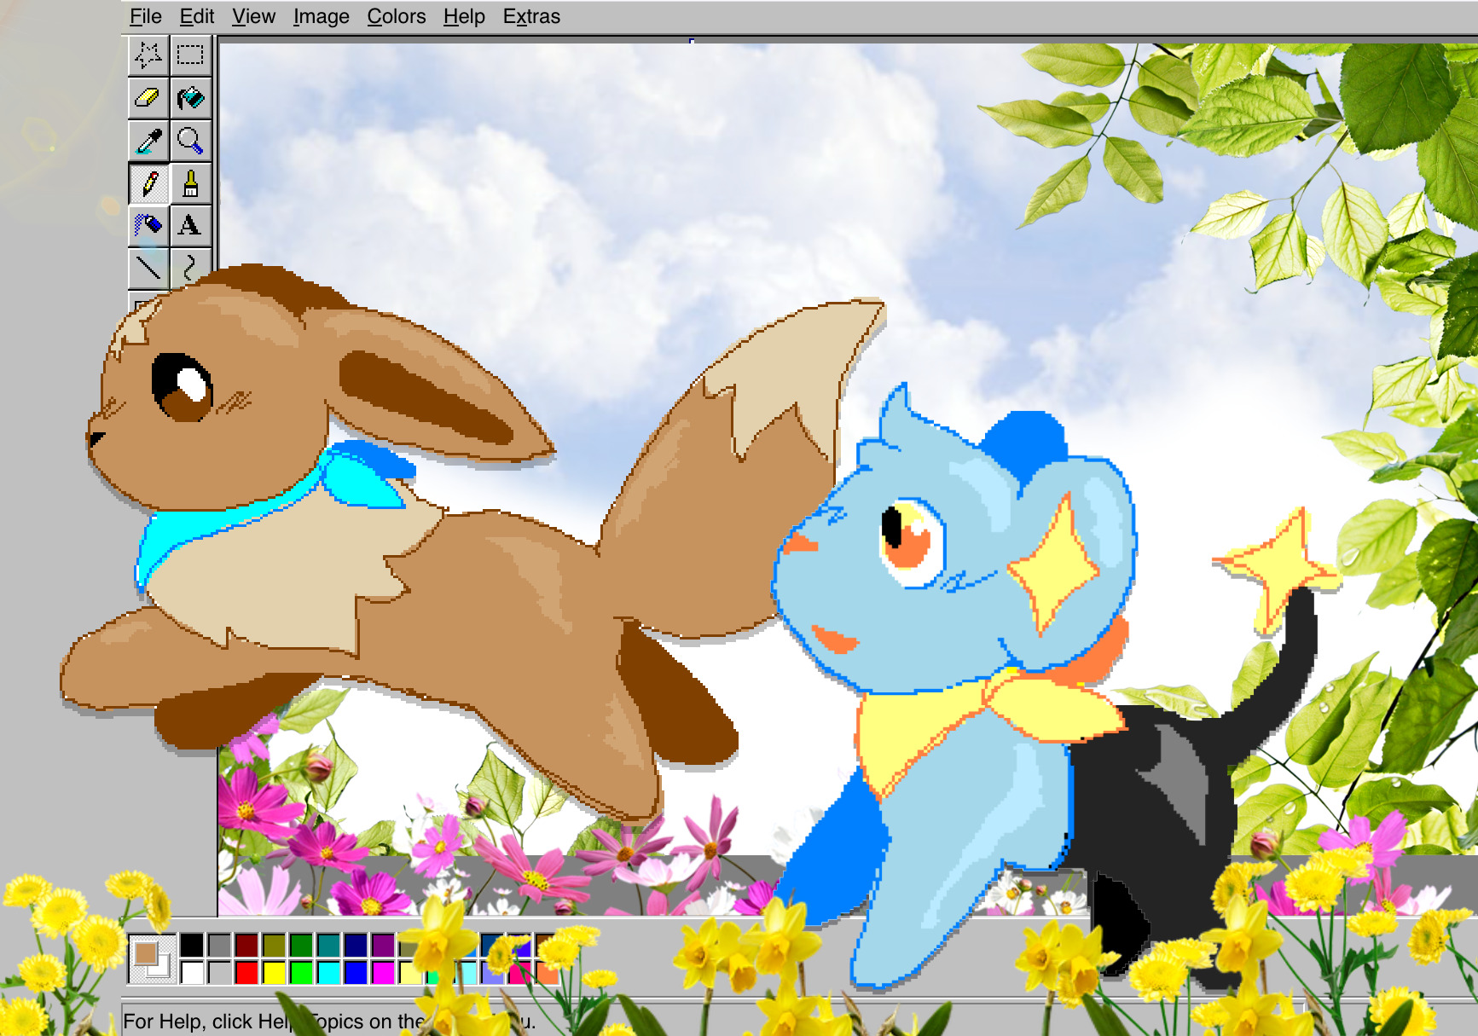Pick the Airbrush spray can tool
1478x1036 pixels.
(x=148, y=225)
